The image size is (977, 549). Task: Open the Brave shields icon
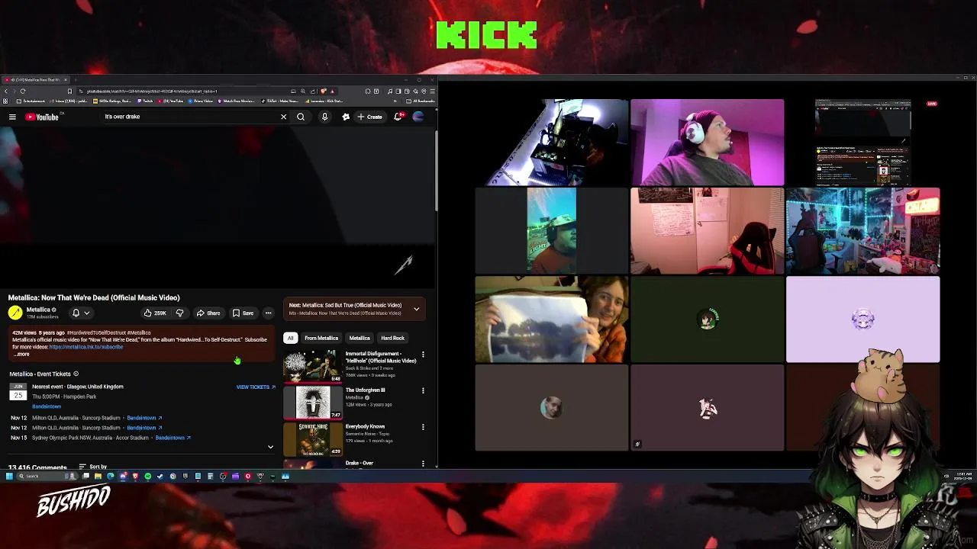(x=324, y=91)
